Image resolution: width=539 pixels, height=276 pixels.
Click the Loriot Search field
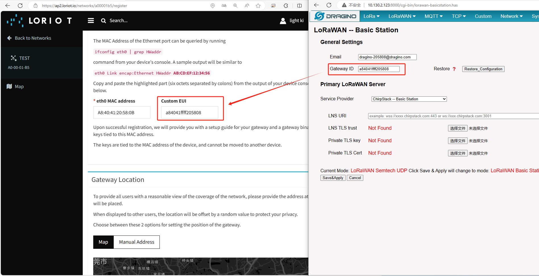[119, 20]
